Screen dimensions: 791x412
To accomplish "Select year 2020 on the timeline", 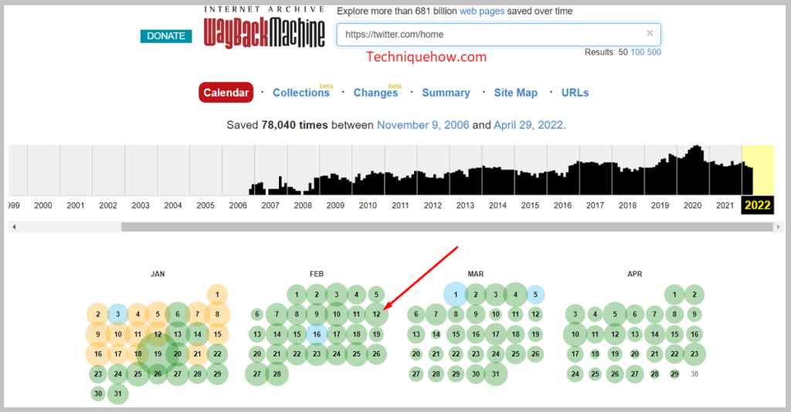I will [693, 205].
